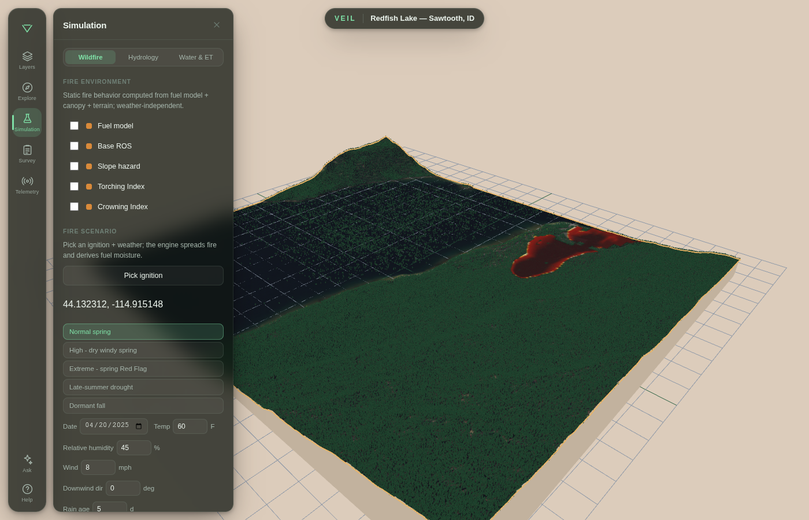
Task: Select the Dormant fall scenario
Action: coord(143,406)
